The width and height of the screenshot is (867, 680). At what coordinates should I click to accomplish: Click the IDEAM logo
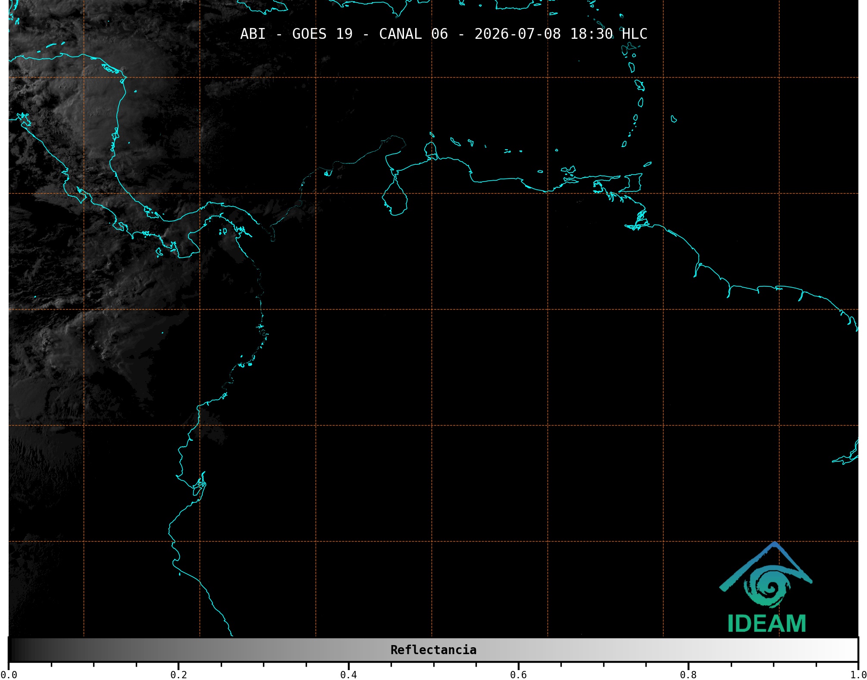tap(766, 587)
